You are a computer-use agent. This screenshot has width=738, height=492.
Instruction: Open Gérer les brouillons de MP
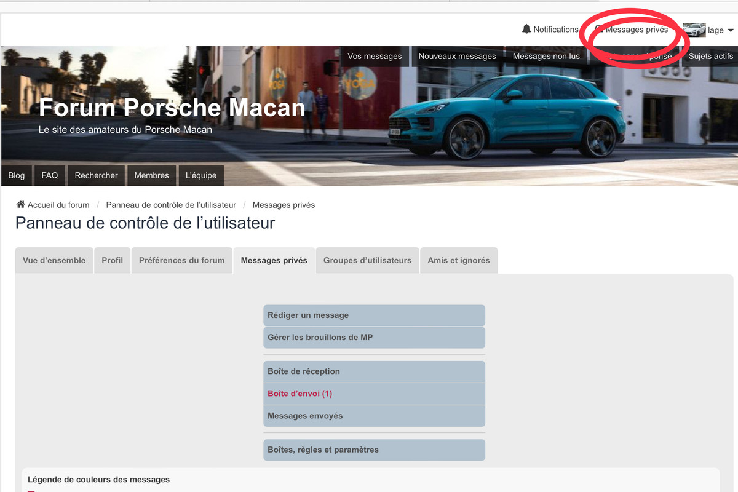(x=374, y=338)
